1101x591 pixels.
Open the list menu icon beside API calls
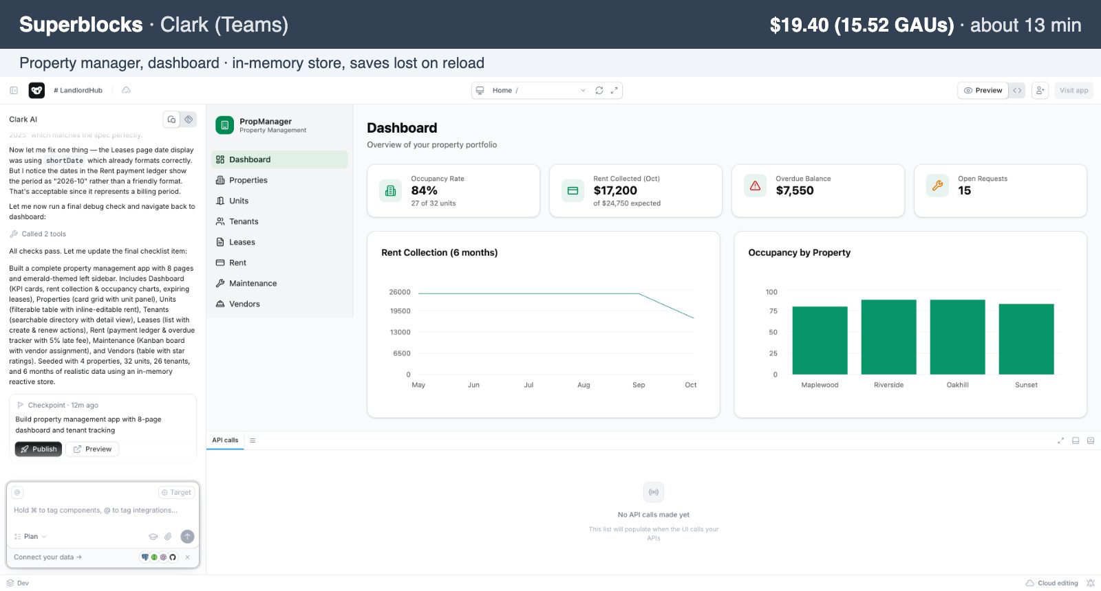[253, 440]
